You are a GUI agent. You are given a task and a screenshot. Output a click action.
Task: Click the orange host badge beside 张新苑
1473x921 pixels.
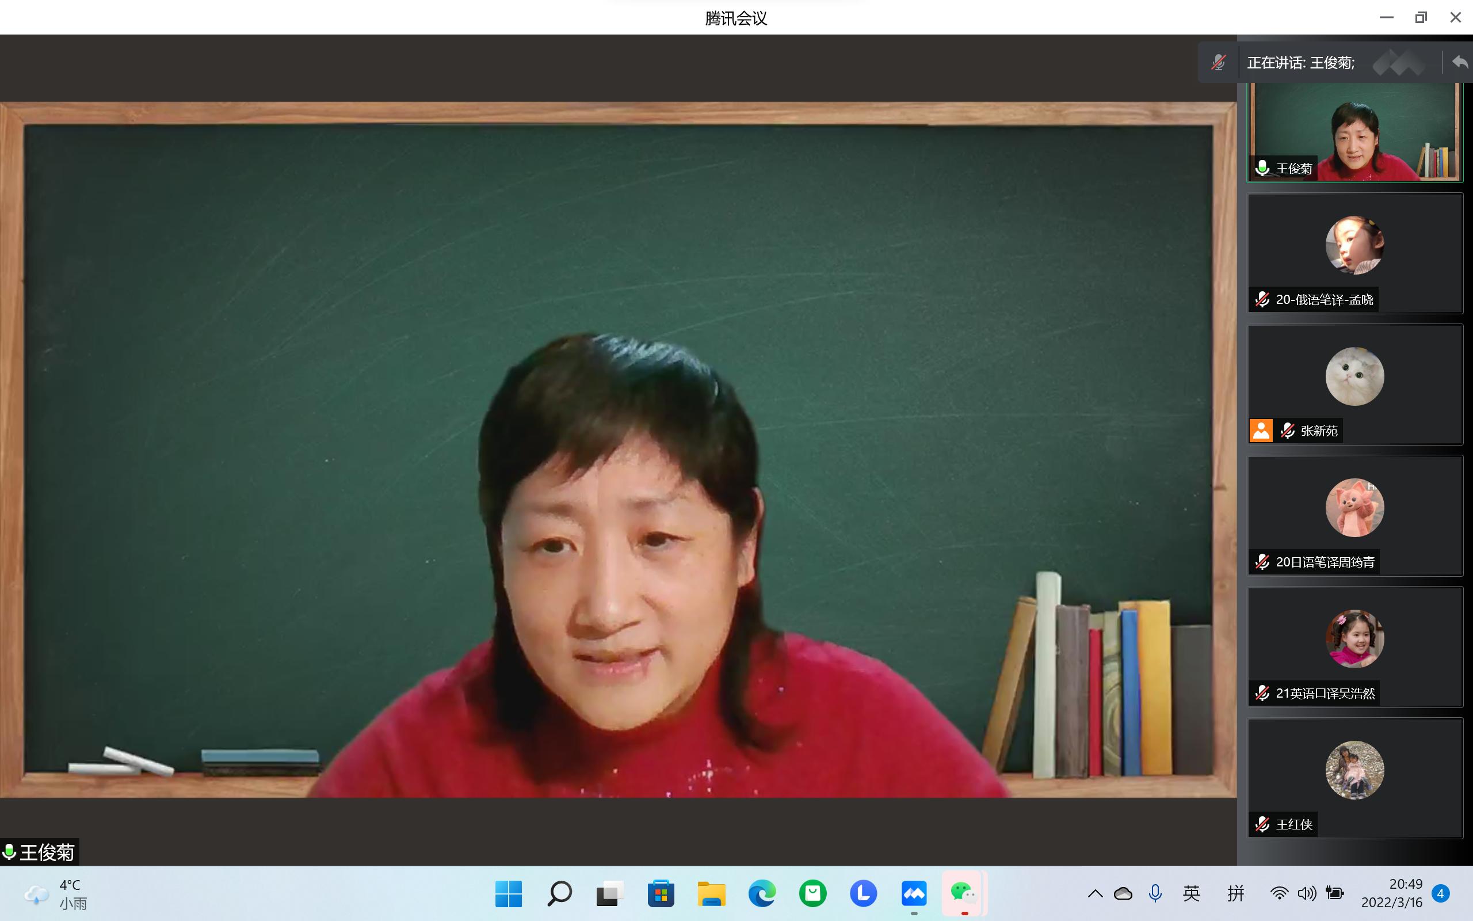pyautogui.click(x=1261, y=431)
